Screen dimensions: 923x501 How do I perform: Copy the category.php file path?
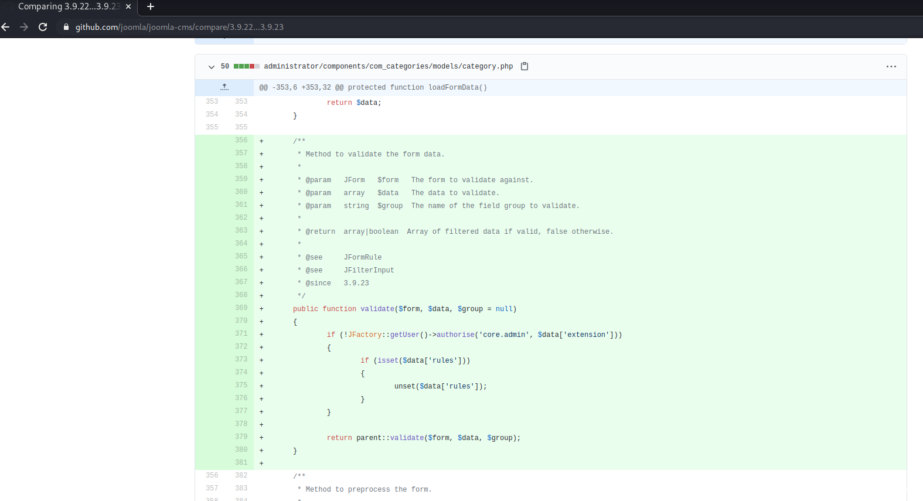click(x=524, y=66)
